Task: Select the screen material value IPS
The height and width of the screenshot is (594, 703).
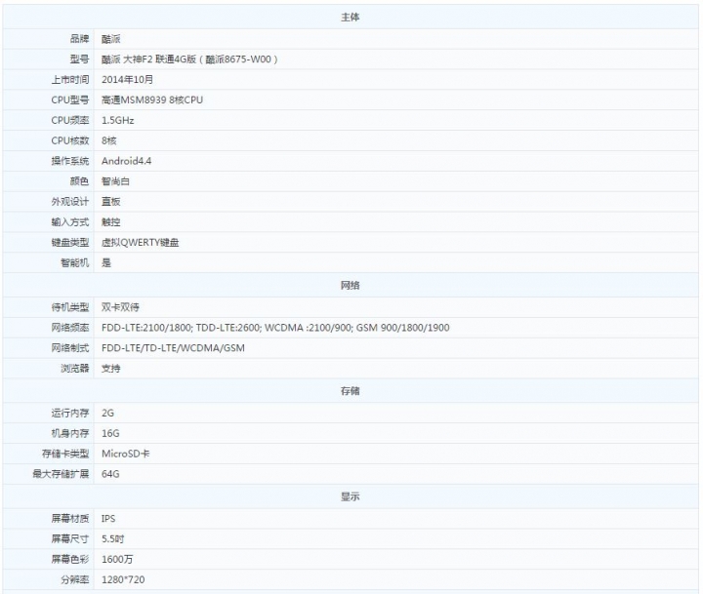Action: coord(108,519)
